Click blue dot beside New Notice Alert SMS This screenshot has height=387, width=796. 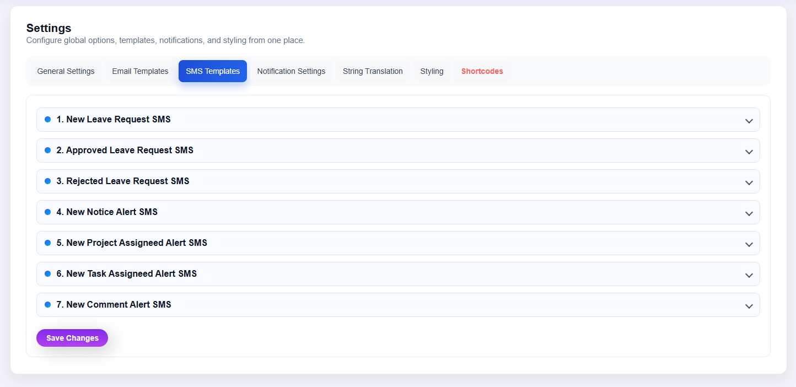point(47,212)
